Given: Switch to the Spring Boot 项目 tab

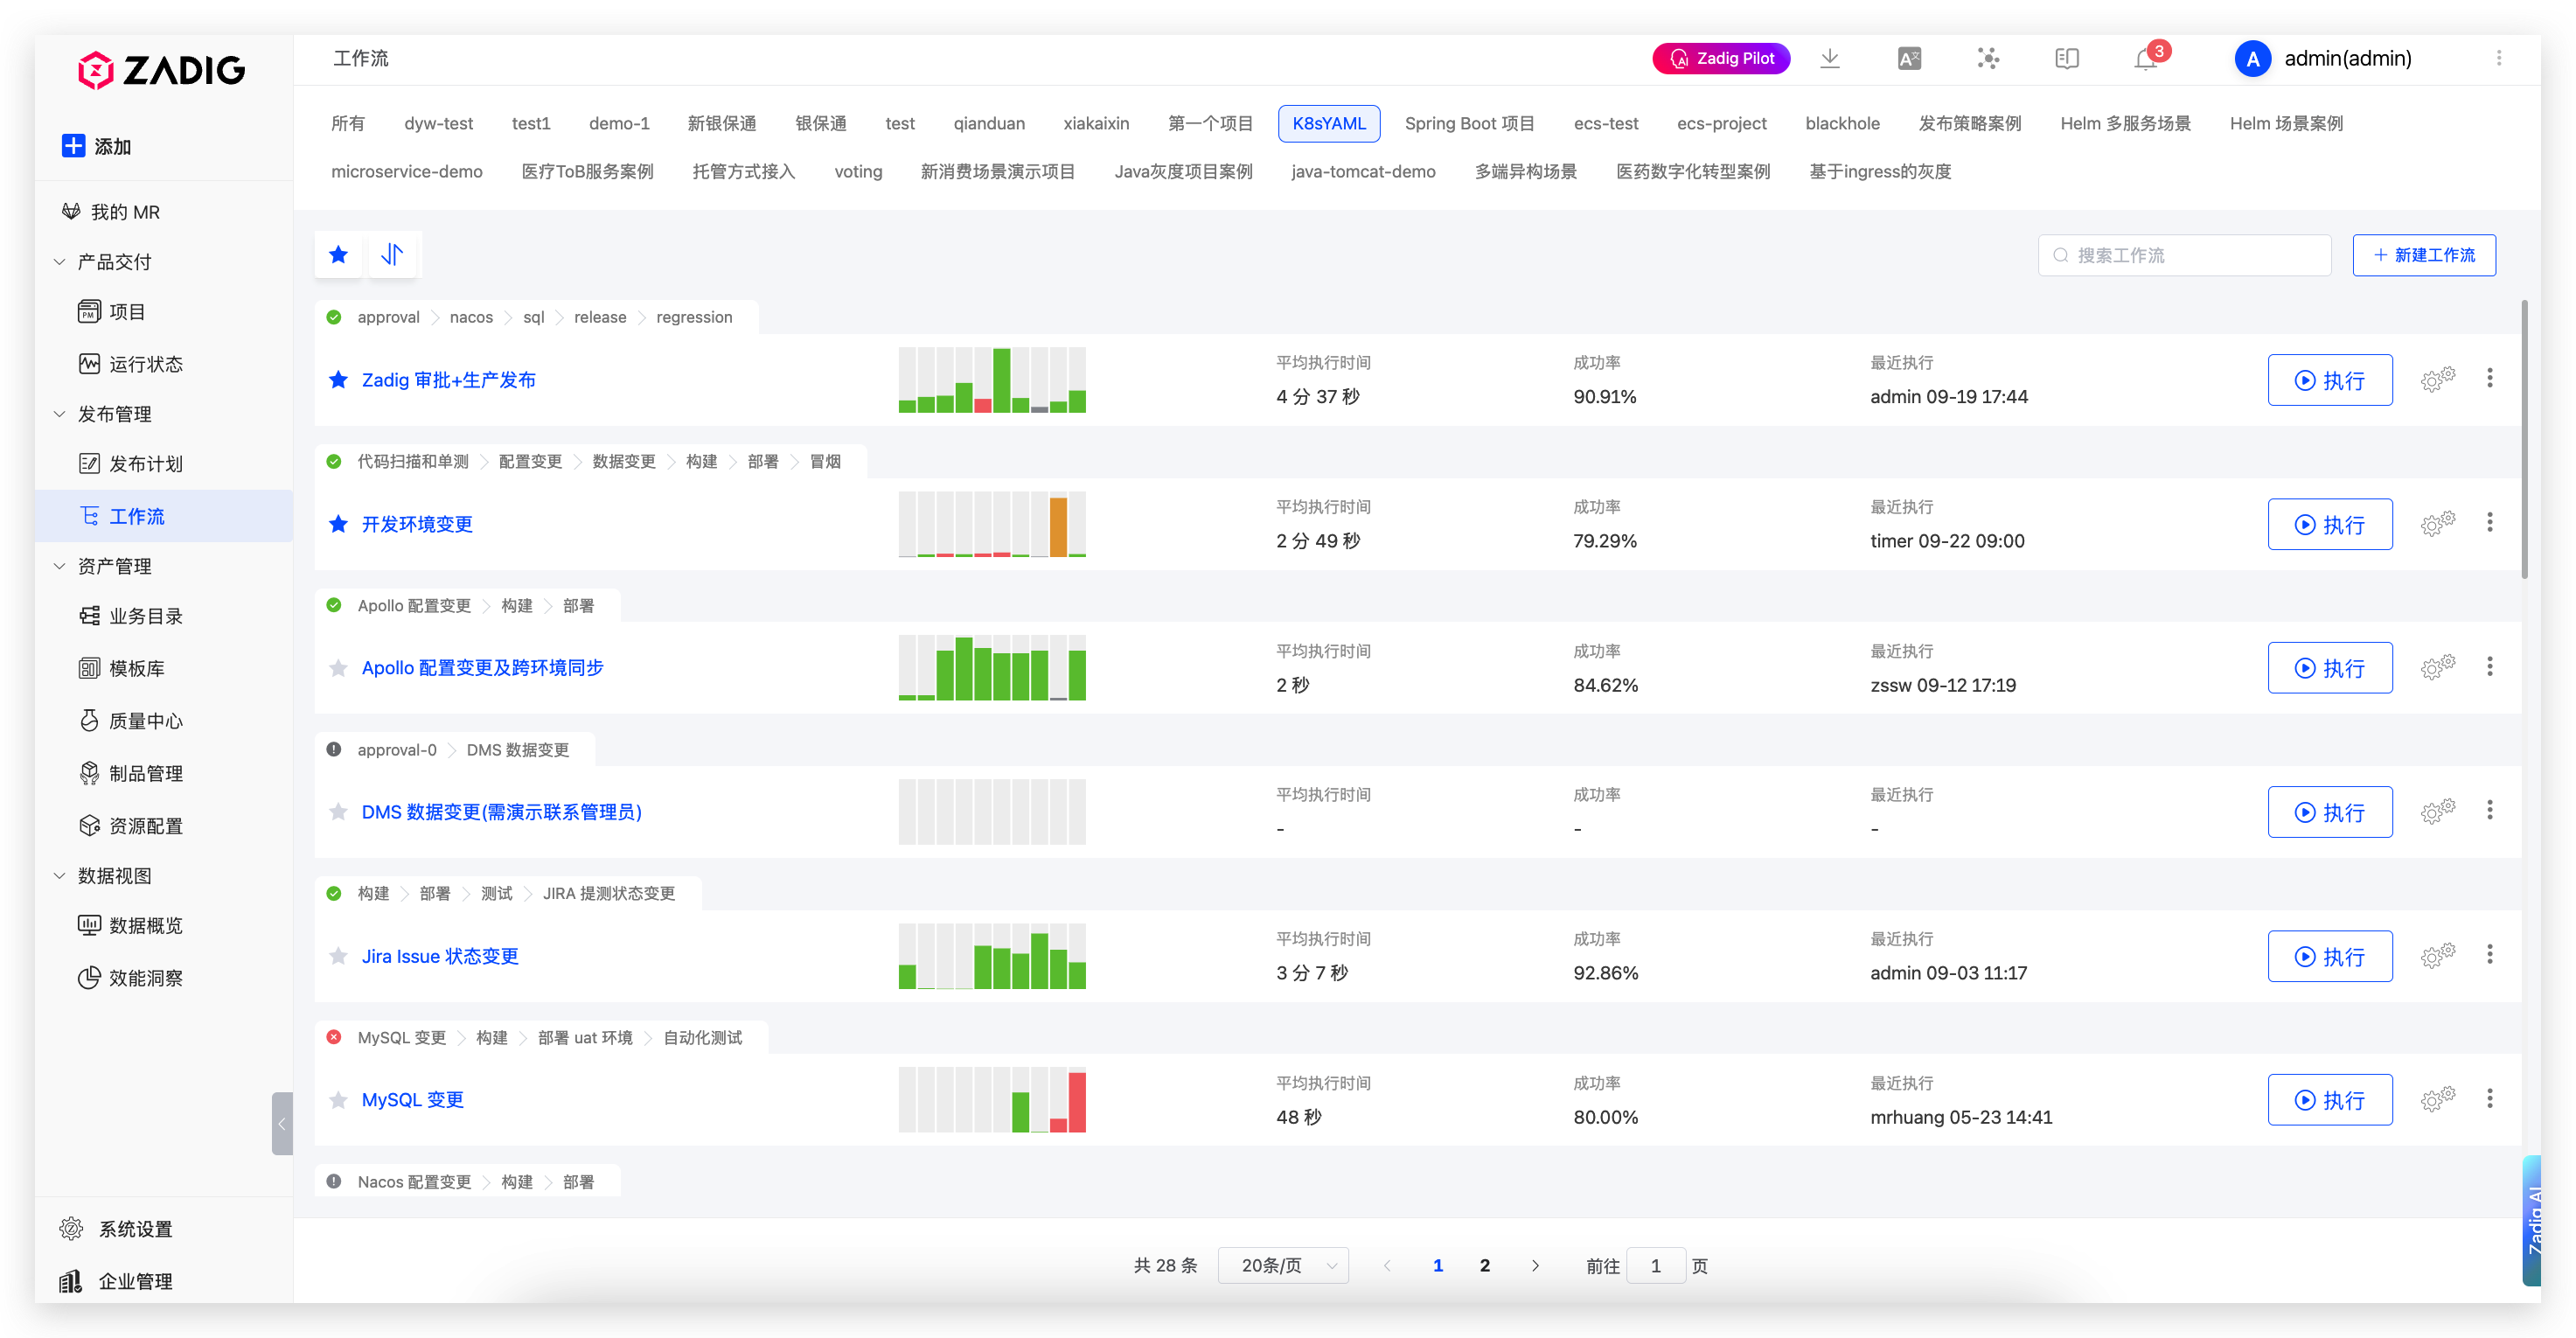Looking at the screenshot, I should coord(1469,124).
